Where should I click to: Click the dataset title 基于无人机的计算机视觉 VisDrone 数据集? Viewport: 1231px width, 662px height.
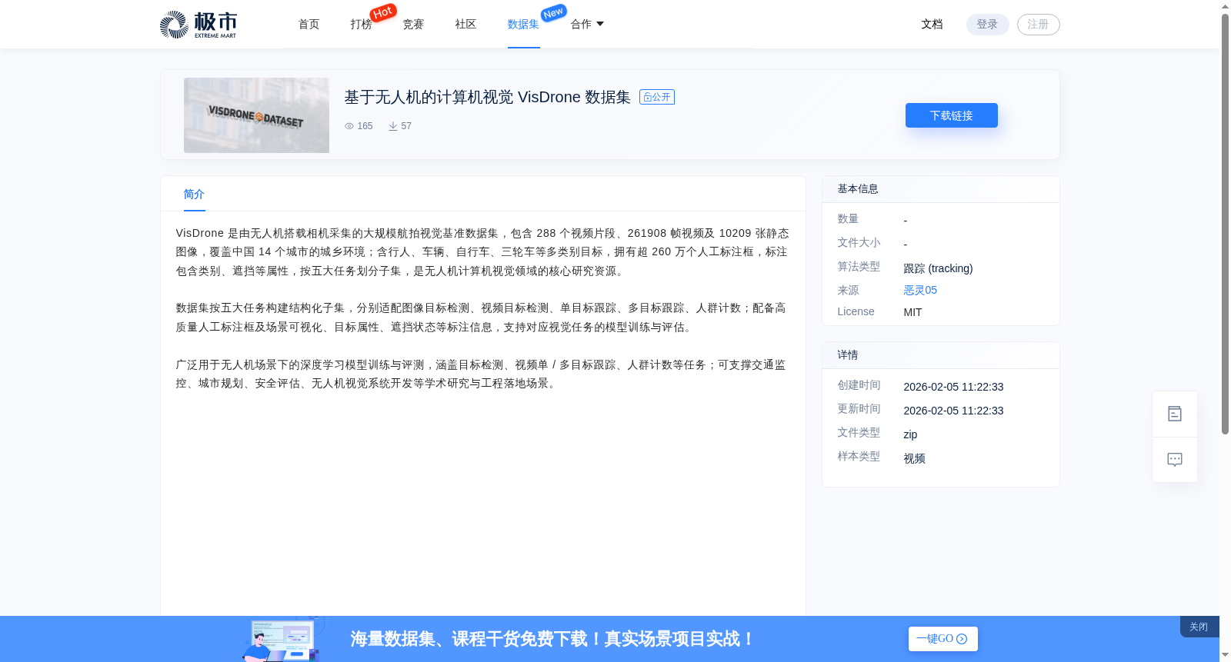click(x=487, y=97)
